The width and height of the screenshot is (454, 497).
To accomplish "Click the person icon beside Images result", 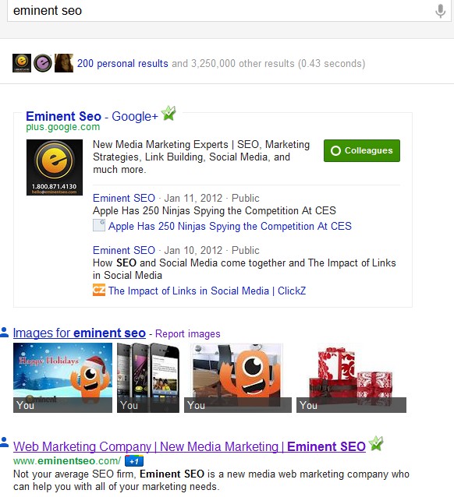I will pos(5,332).
